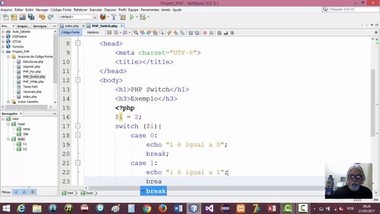Switch to Código-Fonte view
380x214 pixels.
(70, 32)
